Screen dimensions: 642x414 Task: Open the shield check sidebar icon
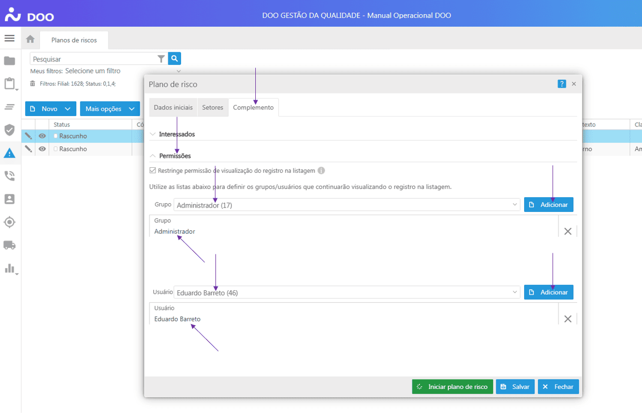pyautogui.click(x=9, y=130)
